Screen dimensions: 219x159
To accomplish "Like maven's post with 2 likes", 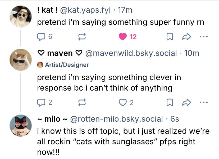I will point(123,102).
